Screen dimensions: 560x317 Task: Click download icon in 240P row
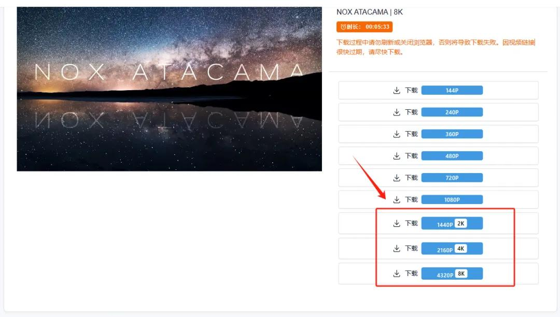click(397, 112)
